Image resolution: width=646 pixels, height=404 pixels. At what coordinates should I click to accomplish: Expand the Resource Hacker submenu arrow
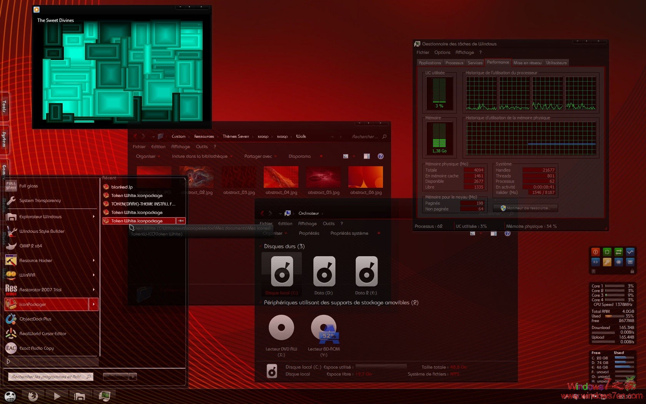[x=94, y=260]
